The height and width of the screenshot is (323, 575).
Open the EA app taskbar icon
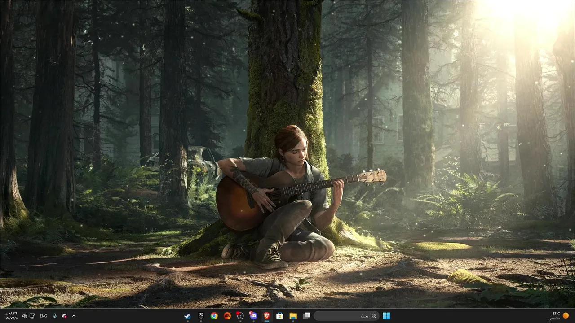227,316
